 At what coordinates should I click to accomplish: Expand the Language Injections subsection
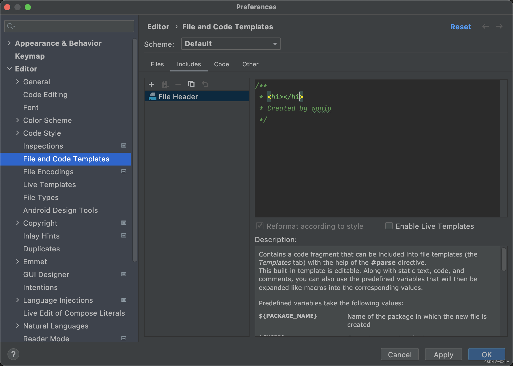[x=17, y=300]
